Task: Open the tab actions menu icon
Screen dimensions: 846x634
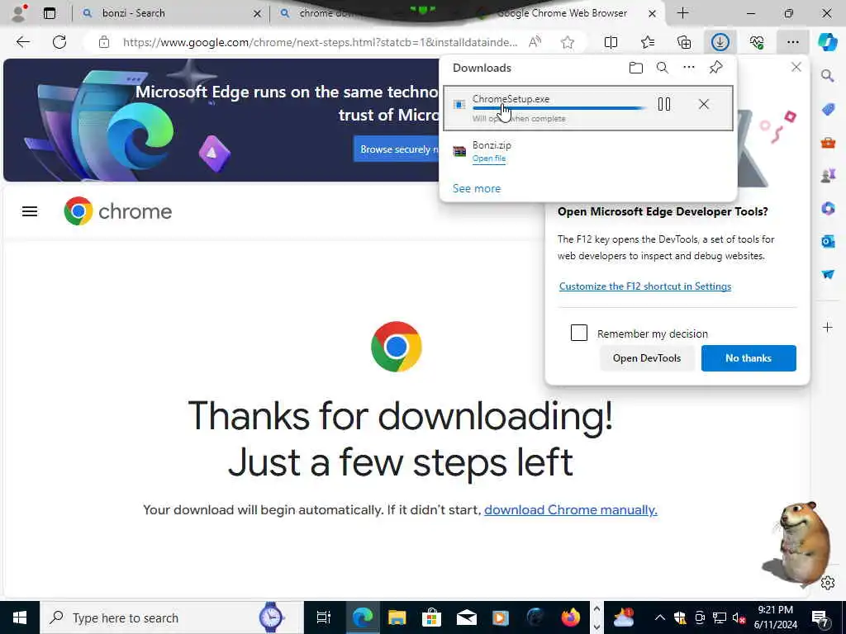Action: click(50, 13)
